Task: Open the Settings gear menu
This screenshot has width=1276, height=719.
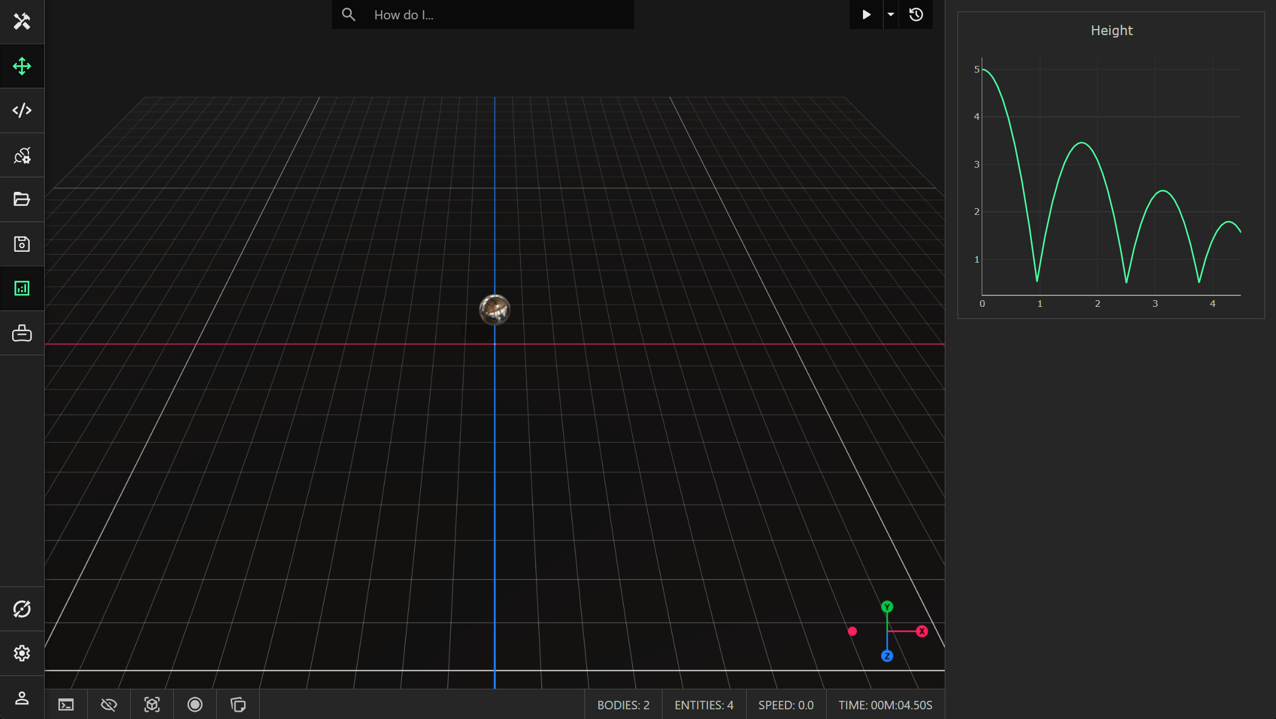Action: (22, 652)
